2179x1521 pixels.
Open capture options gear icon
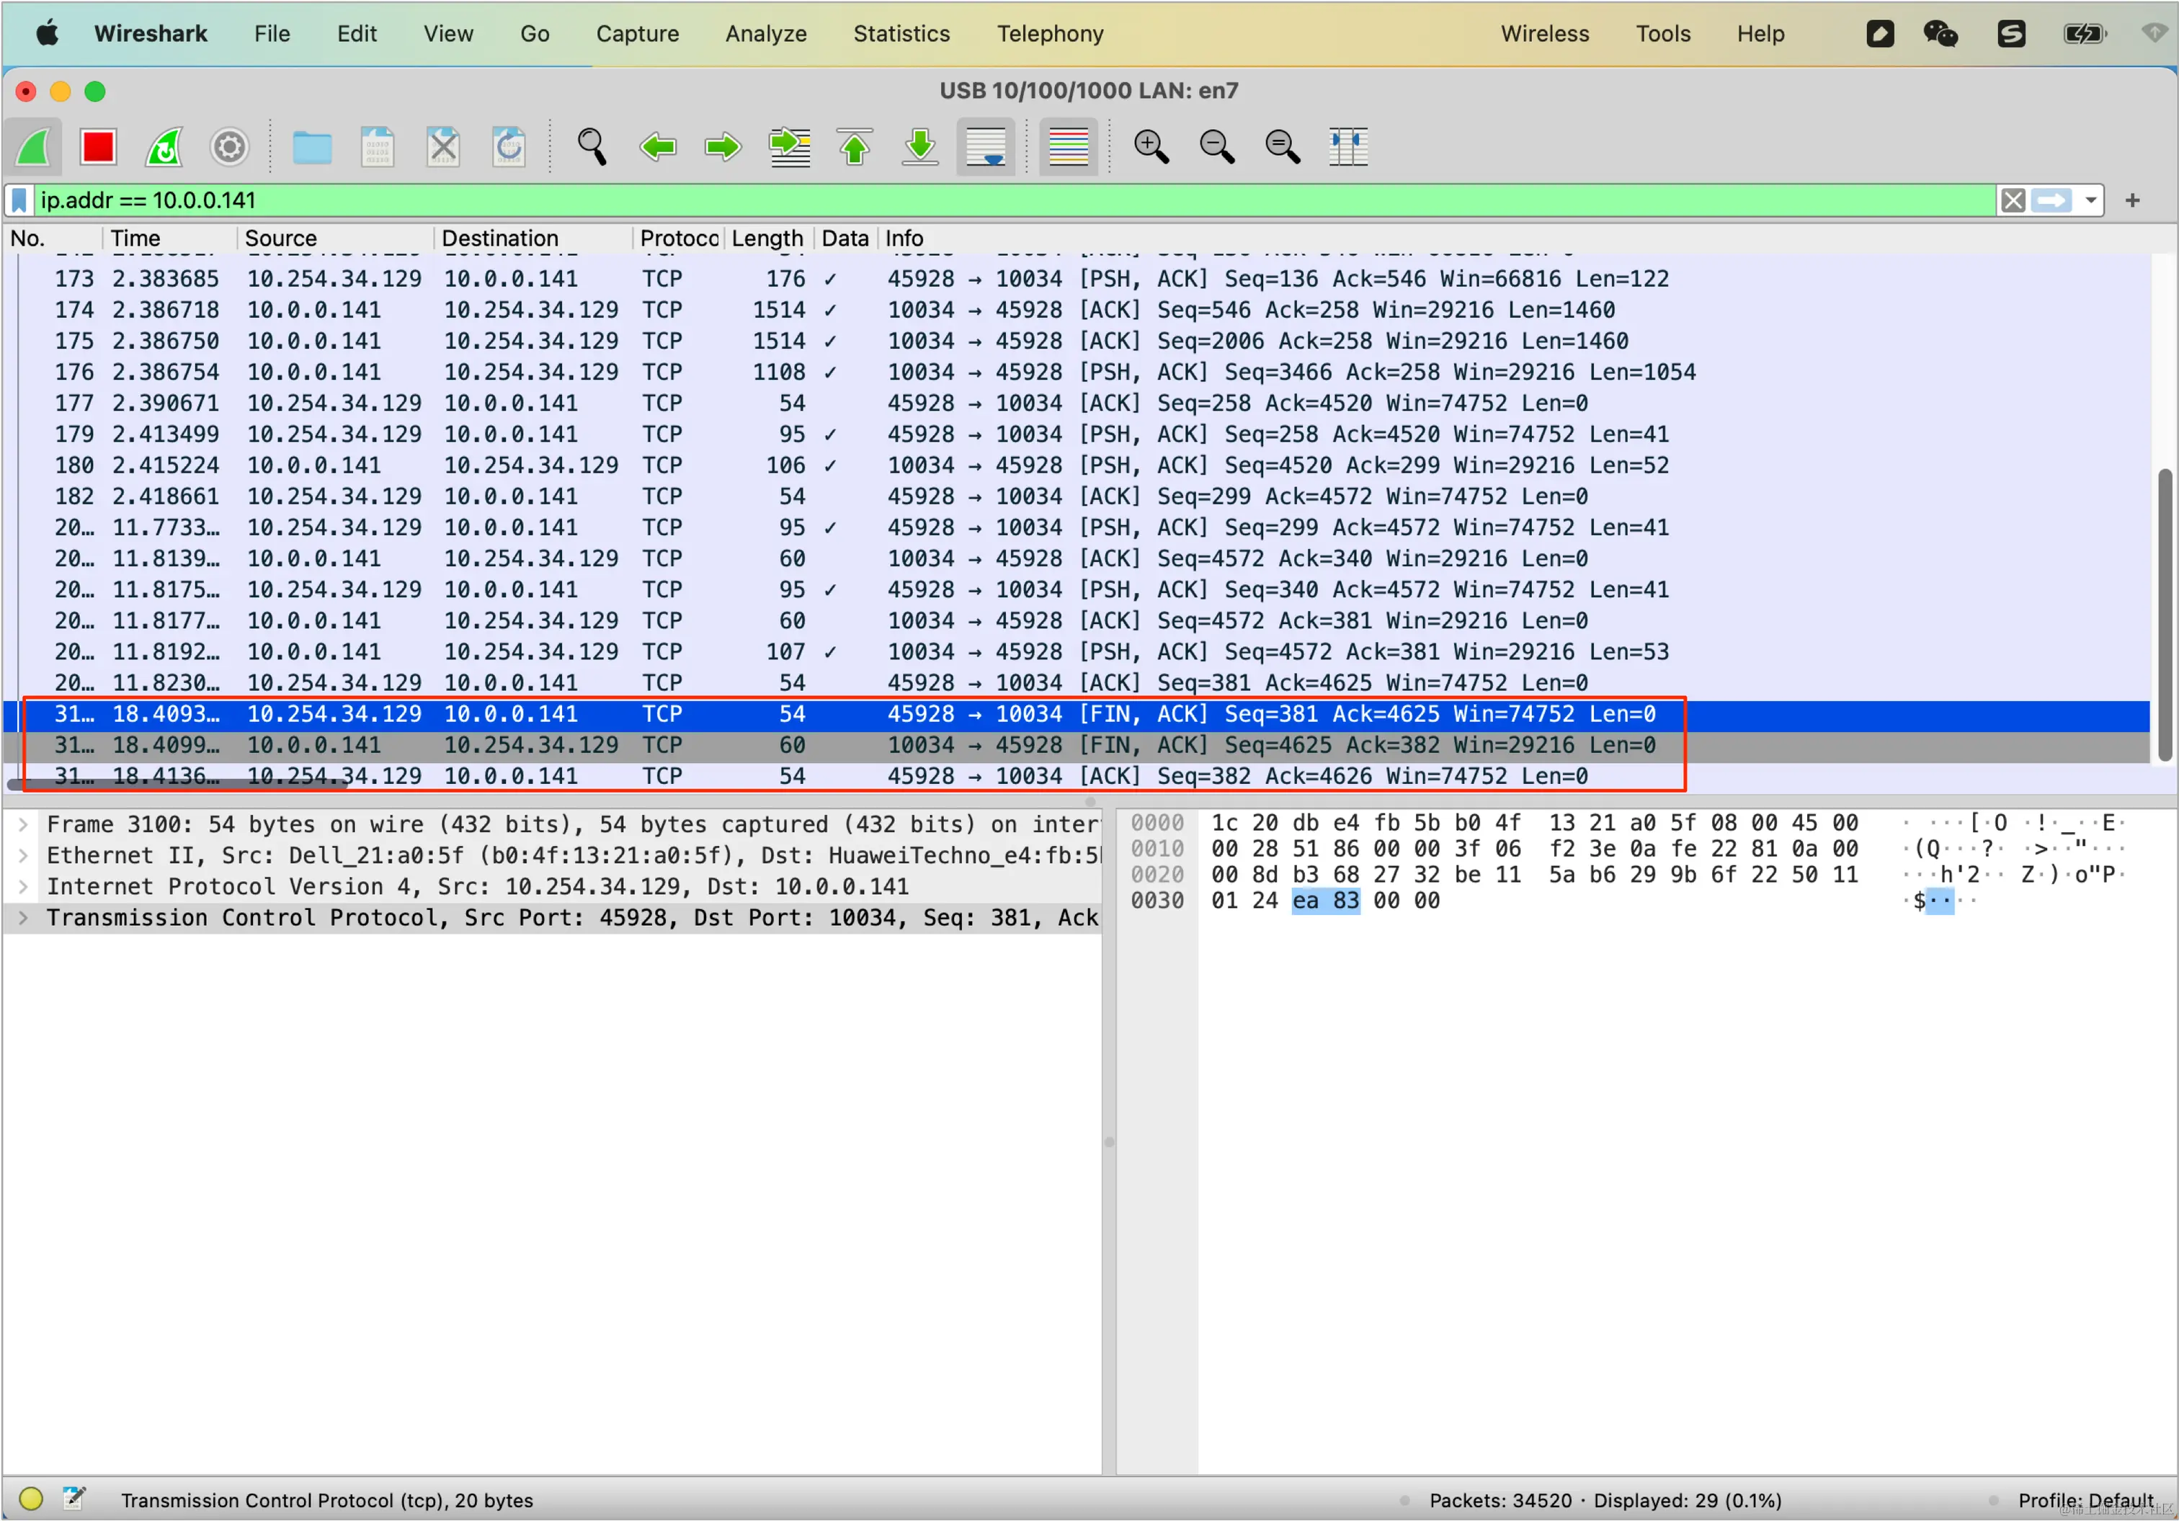[x=228, y=147]
